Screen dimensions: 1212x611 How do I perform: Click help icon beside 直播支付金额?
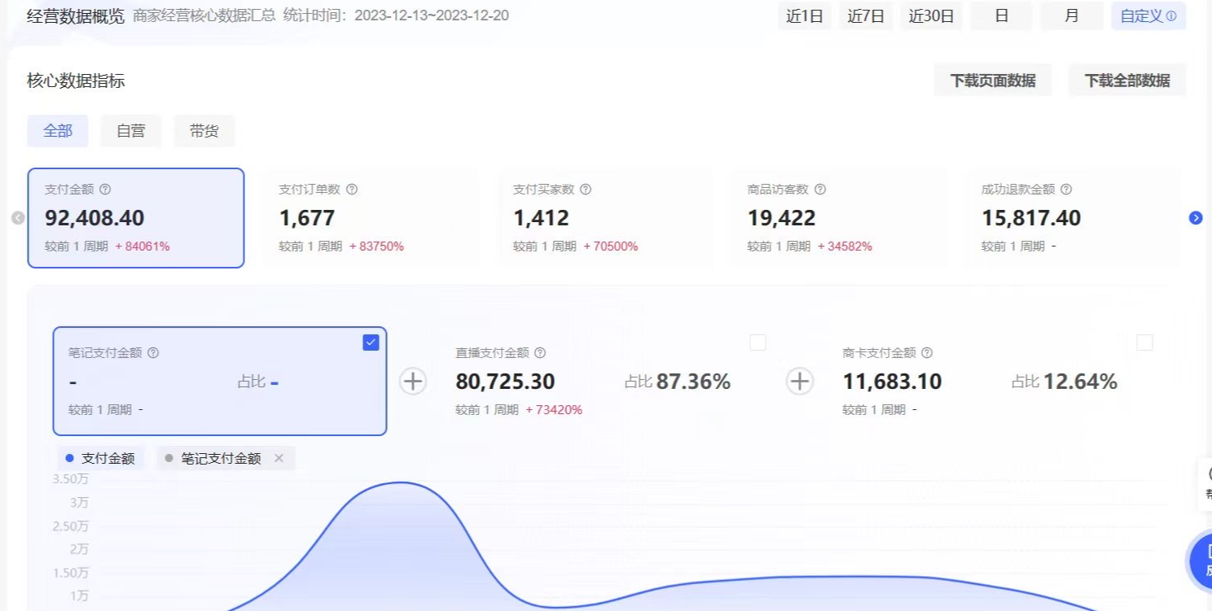(x=540, y=353)
